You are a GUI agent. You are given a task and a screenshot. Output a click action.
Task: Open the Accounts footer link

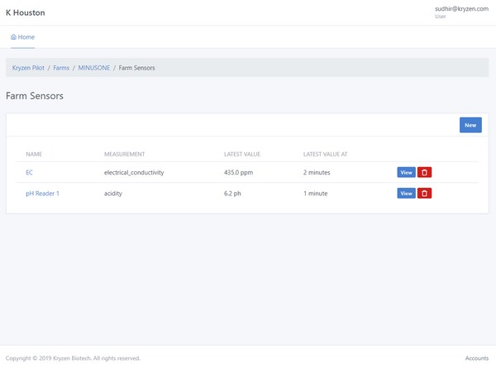(x=476, y=358)
